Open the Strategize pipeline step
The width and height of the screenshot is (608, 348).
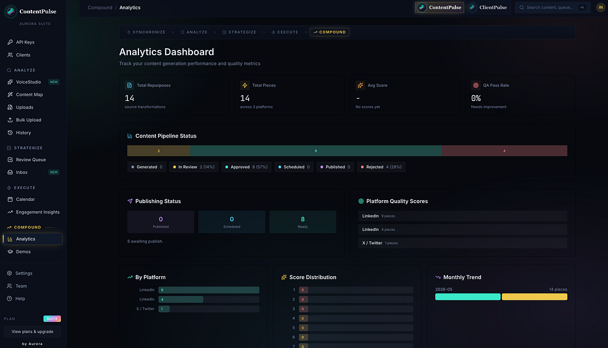pos(239,32)
